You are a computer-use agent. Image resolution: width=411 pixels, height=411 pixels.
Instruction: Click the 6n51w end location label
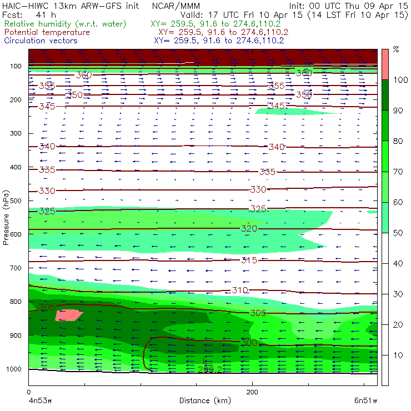[365, 401]
